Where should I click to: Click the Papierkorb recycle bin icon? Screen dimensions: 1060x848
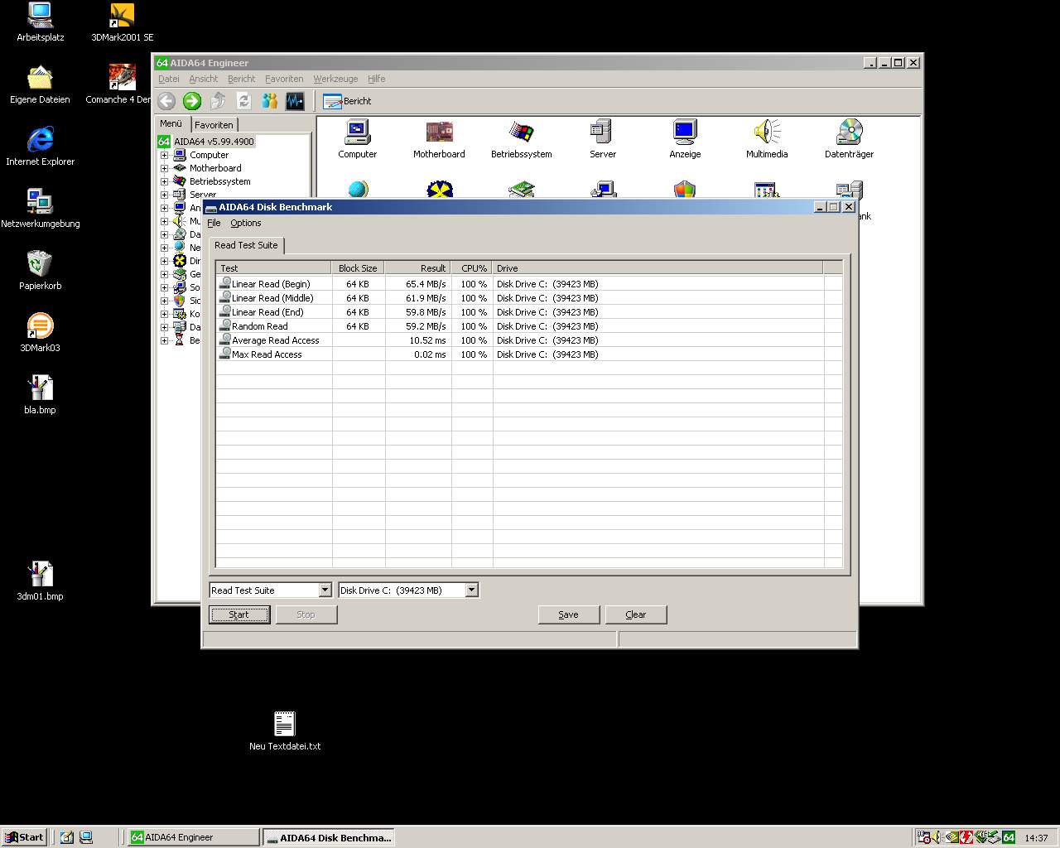point(40,271)
